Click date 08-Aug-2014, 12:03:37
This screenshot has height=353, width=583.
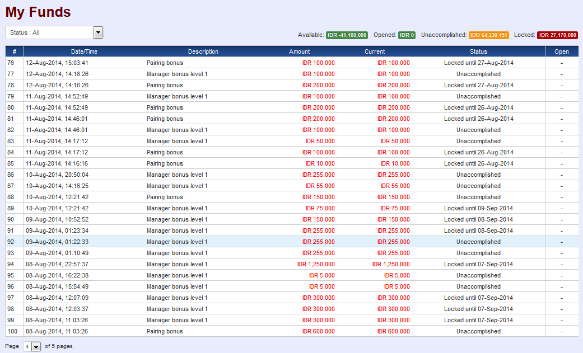click(x=57, y=309)
